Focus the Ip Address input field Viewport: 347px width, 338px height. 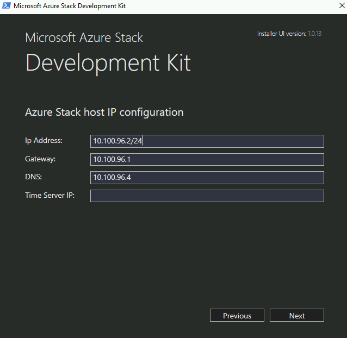click(207, 141)
